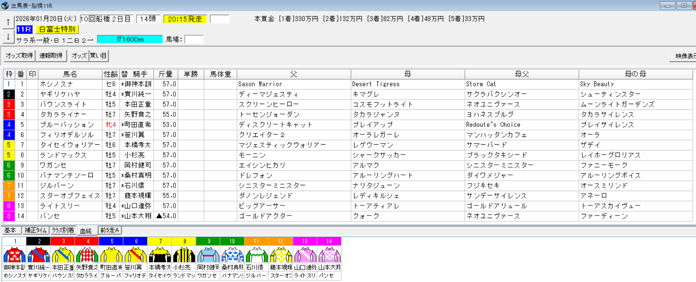Click the 買い目 button
This screenshot has height=282, width=696.
pyautogui.click(x=99, y=56)
